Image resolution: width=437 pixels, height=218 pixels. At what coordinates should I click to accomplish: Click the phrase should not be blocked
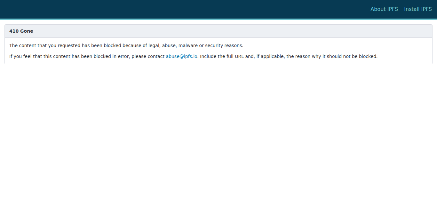pos(356,56)
